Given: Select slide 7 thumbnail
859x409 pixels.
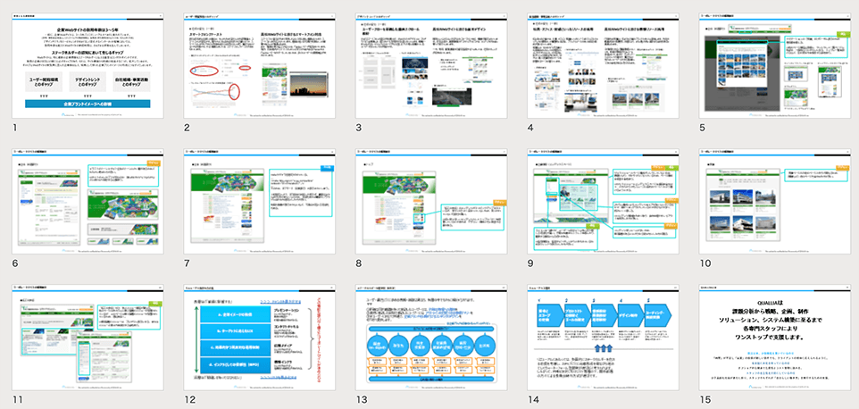Looking at the screenshot, I should coord(258,203).
